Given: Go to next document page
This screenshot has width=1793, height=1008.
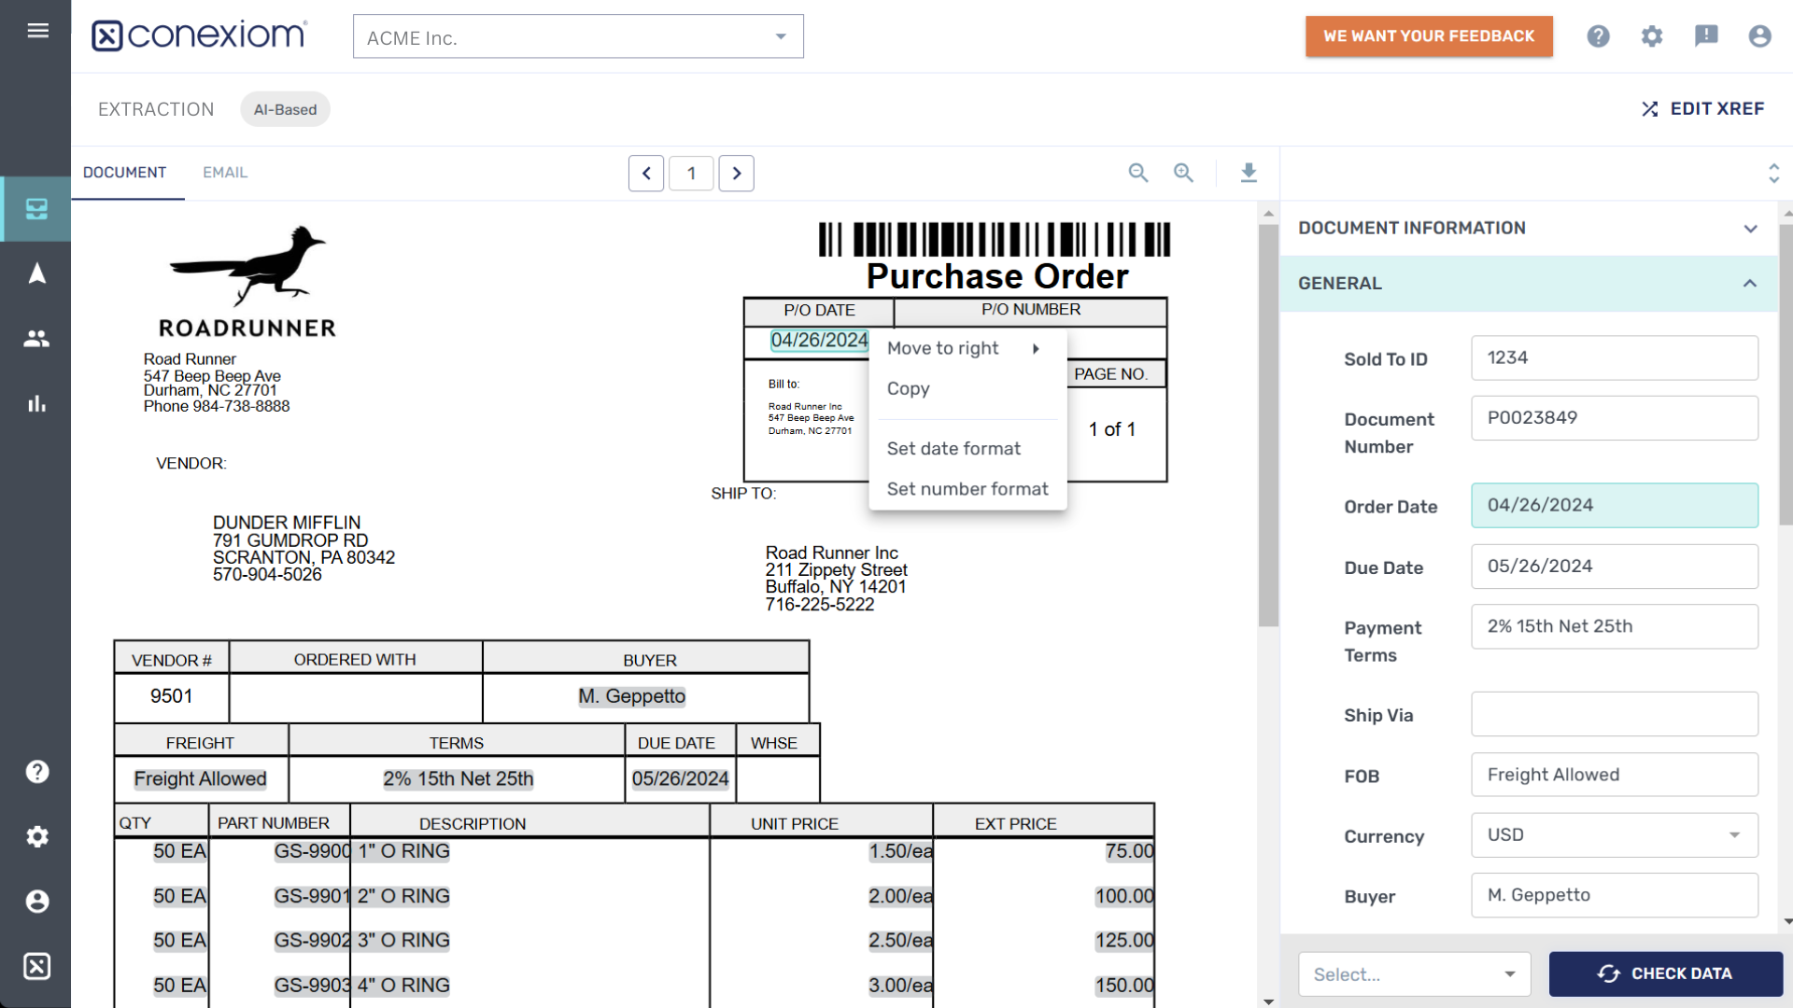Looking at the screenshot, I should (x=736, y=174).
